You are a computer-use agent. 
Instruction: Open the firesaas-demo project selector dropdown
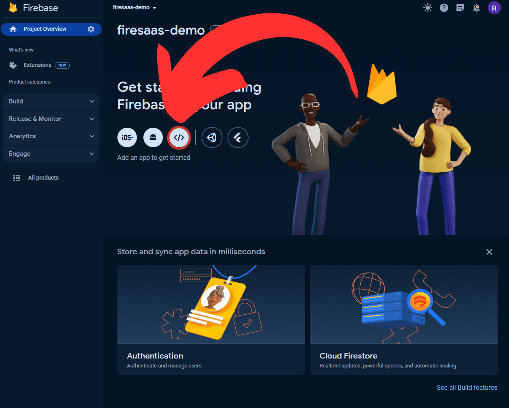pos(134,8)
